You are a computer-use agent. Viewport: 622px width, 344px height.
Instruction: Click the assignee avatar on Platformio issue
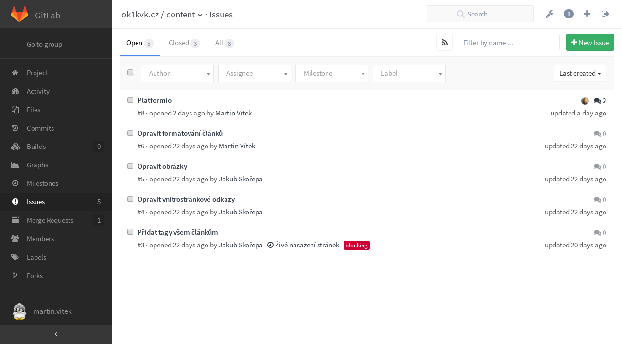(585, 101)
